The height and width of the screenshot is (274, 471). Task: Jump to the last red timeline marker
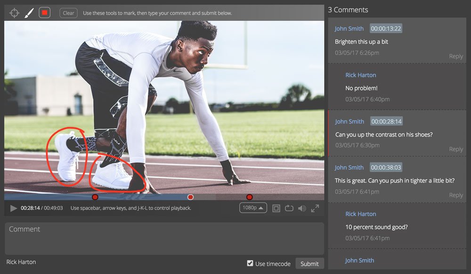[249, 197]
